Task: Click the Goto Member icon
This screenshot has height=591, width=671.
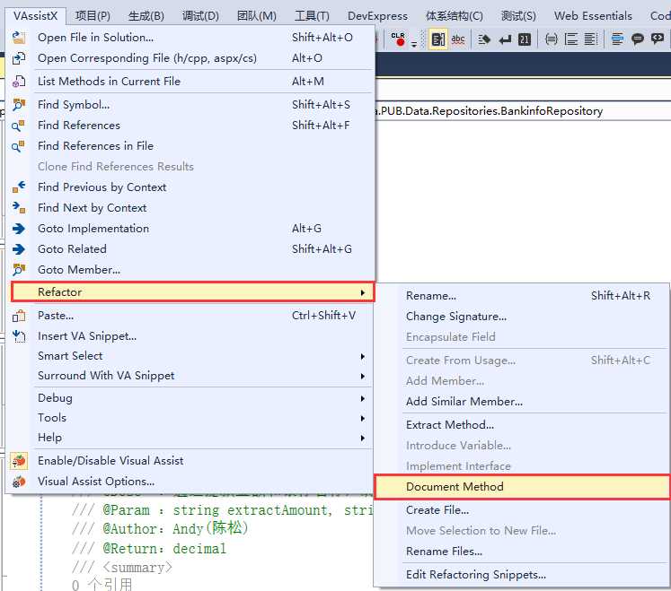Action: coord(19,270)
